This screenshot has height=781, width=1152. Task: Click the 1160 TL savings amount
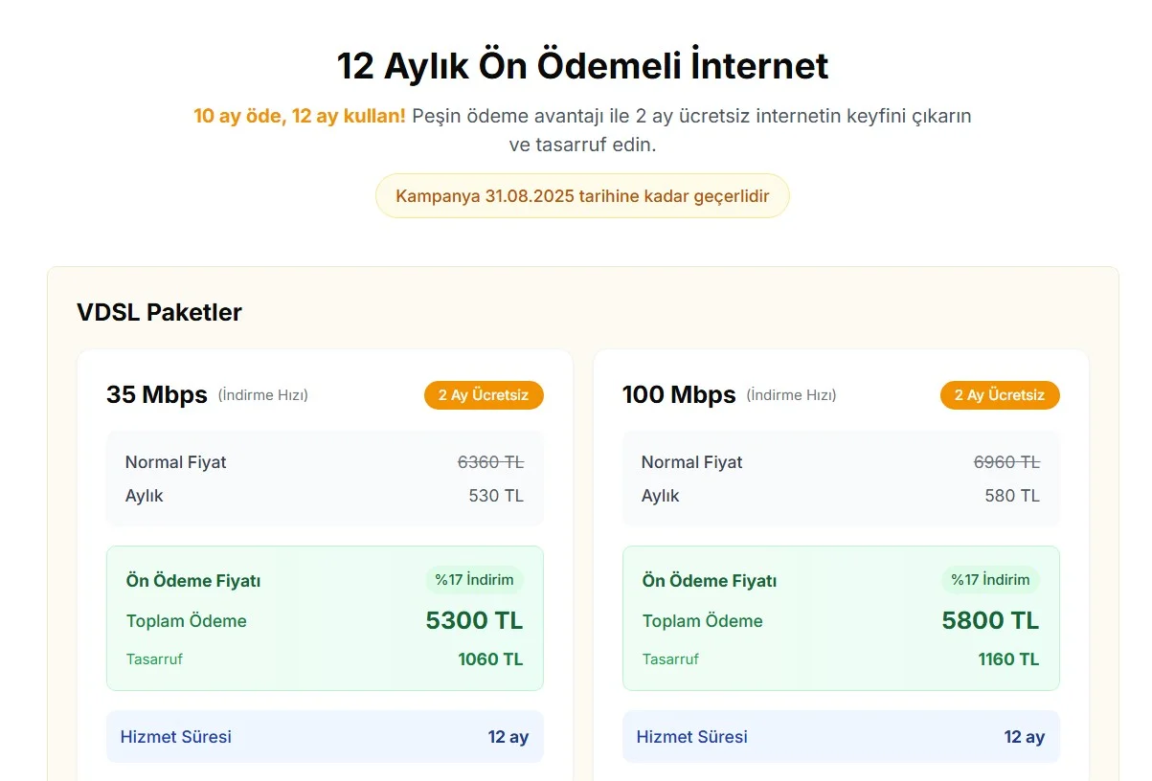pyautogui.click(x=1008, y=658)
